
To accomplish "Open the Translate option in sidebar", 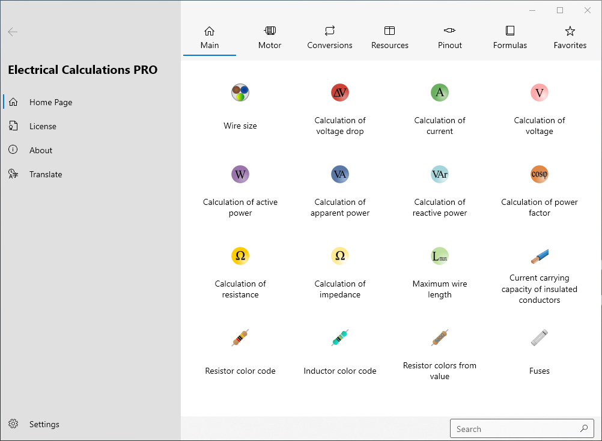I will [x=46, y=174].
